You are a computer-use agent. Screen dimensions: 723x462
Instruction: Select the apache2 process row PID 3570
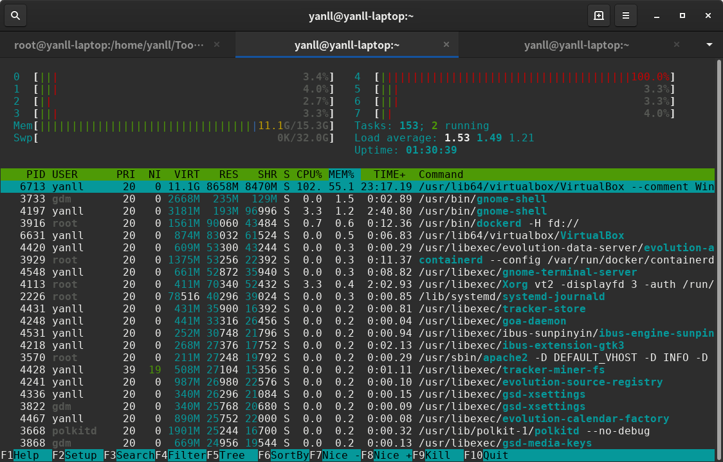point(358,357)
